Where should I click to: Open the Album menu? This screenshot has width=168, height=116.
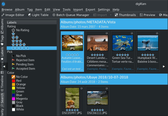pos(20,10)
